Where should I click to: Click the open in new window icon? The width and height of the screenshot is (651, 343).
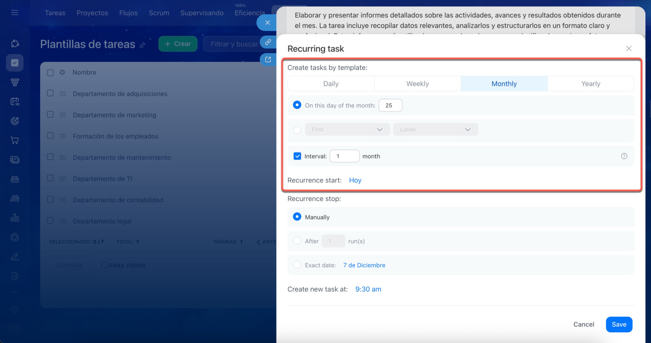pos(268,60)
